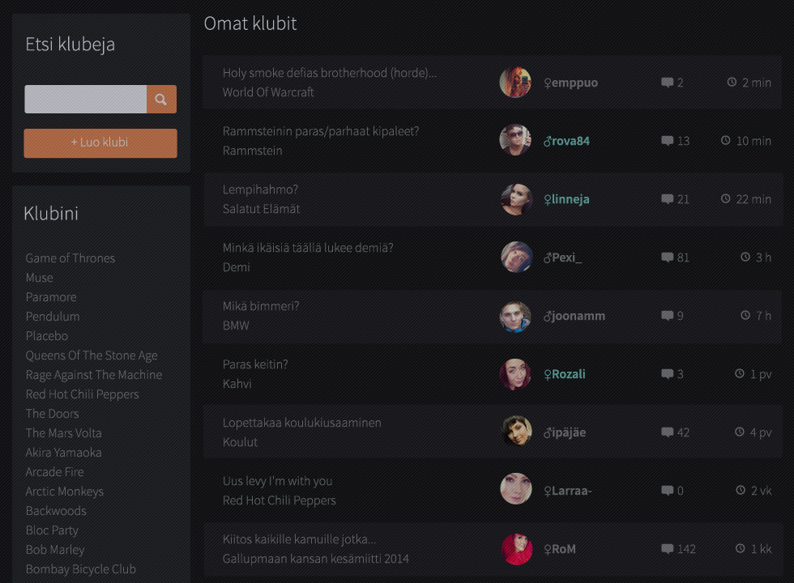The width and height of the screenshot is (794, 583).
Task: Click comment icon on the BMW thread
Action: (x=667, y=316)
